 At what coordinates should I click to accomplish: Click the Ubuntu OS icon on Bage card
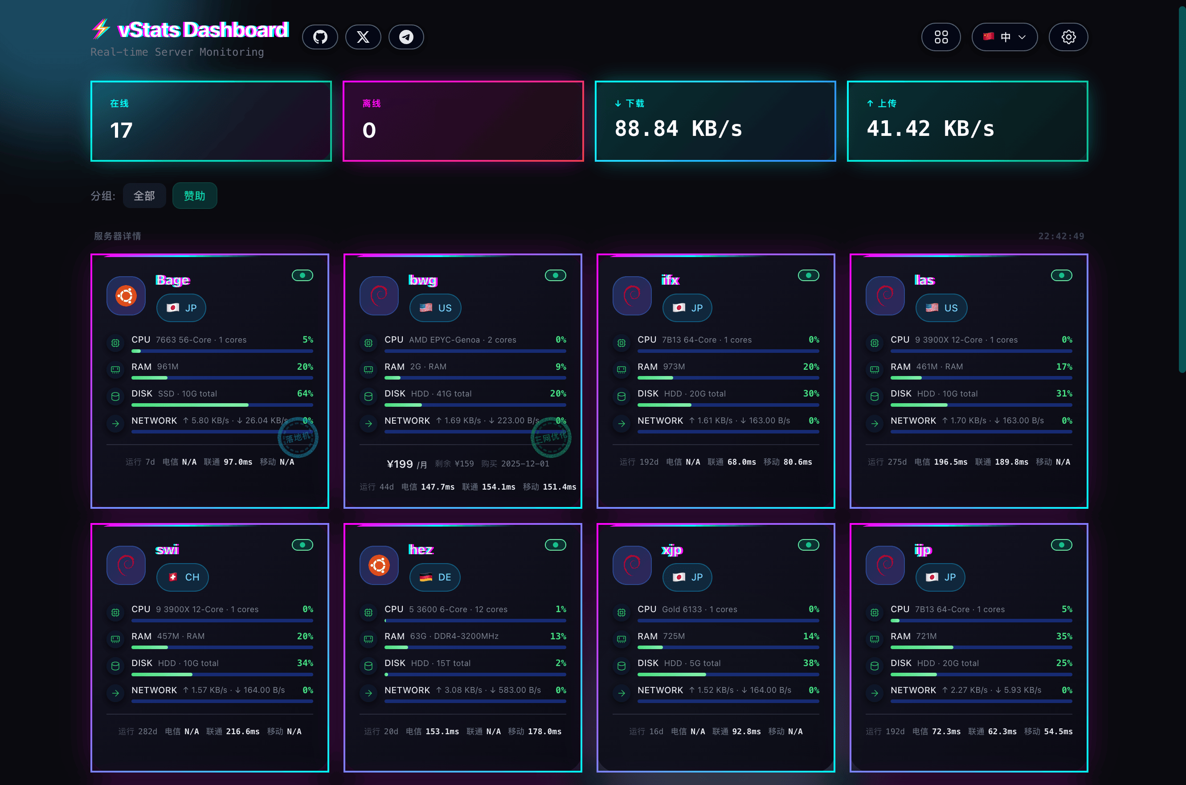(x=126, y=296)
